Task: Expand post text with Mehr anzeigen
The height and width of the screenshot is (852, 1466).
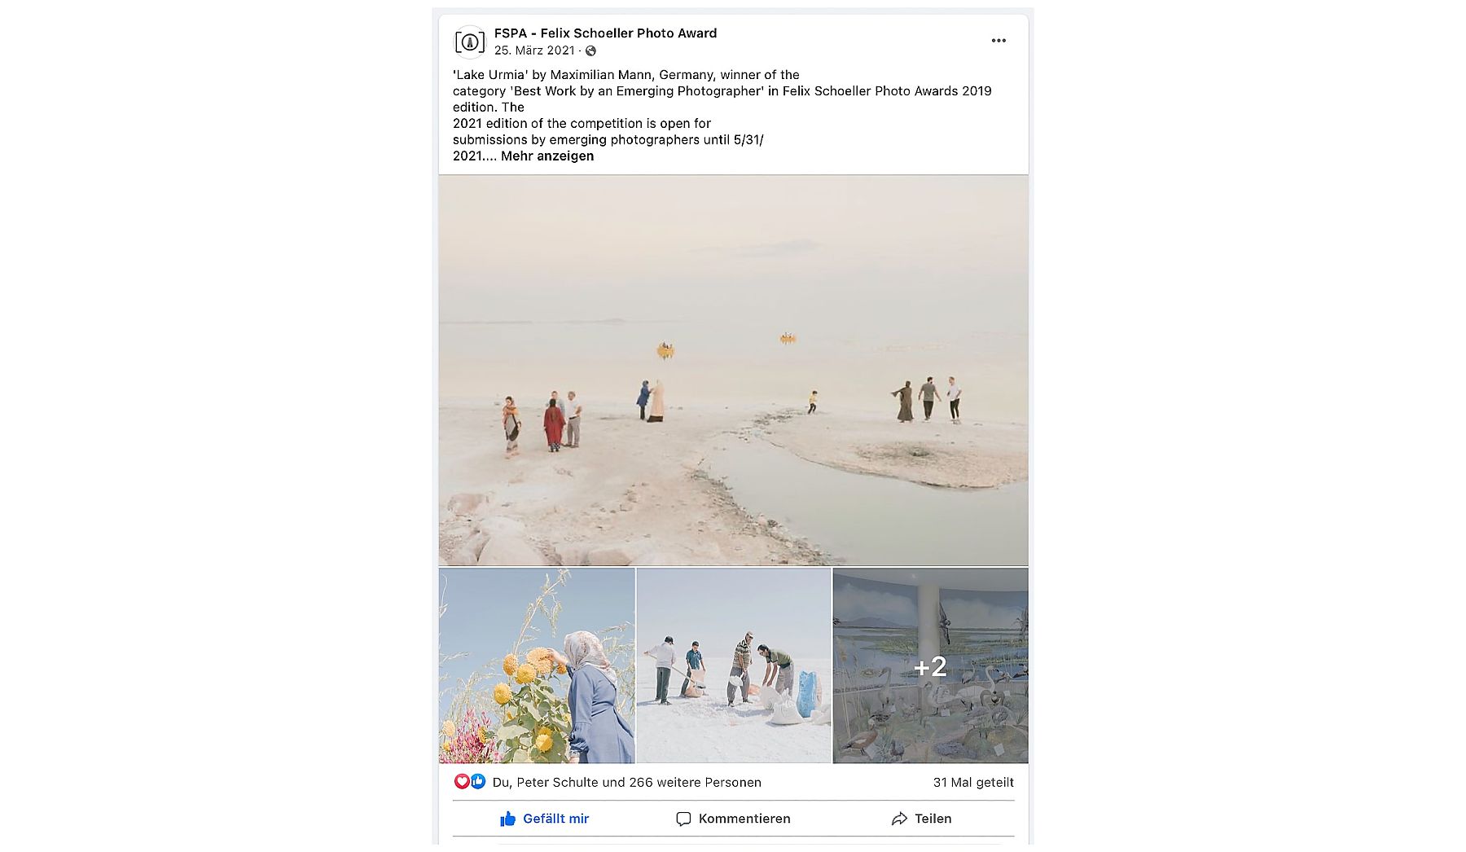Action: [x=547, y=156]
